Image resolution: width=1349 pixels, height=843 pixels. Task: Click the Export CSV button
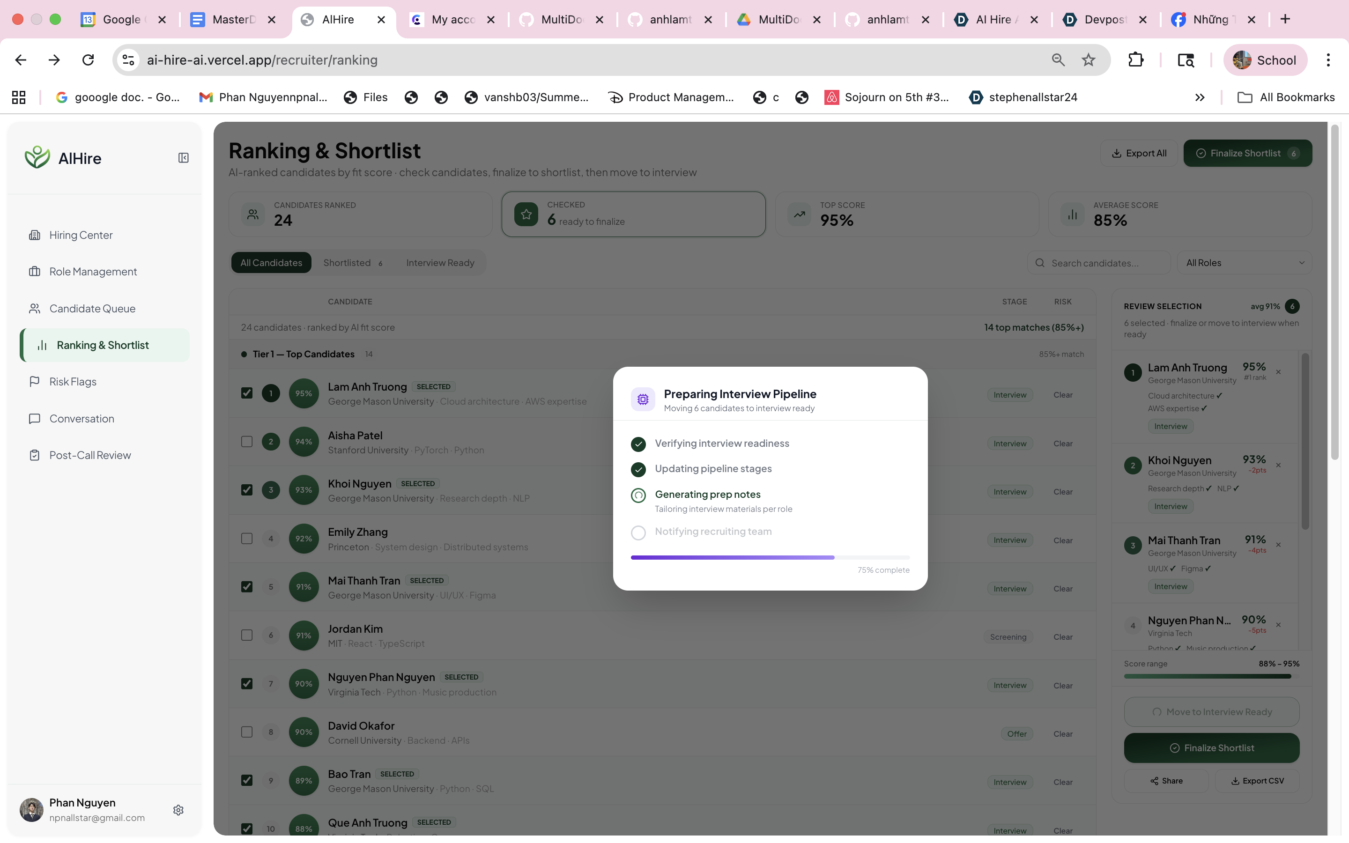tap(1257, 781)
